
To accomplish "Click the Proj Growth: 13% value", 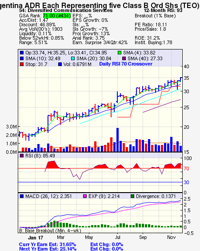I will tap(91, 33).
